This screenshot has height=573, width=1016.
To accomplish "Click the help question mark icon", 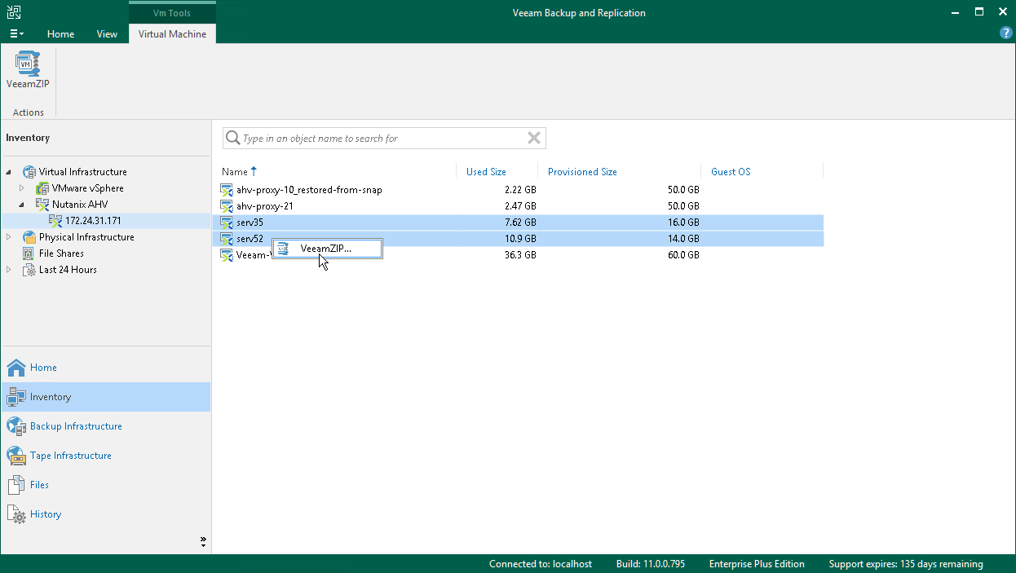I will tap(1005, 33).
